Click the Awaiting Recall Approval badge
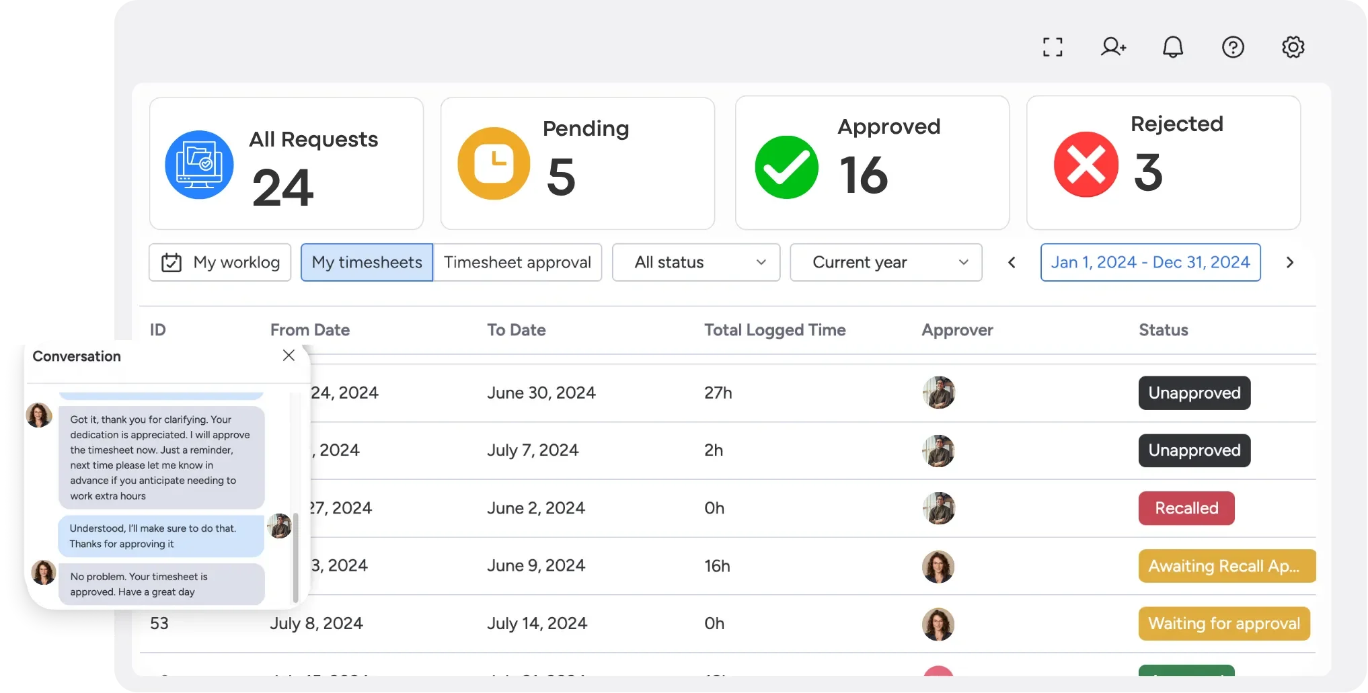This screenshot has height=693, width=1368. 1227,566
